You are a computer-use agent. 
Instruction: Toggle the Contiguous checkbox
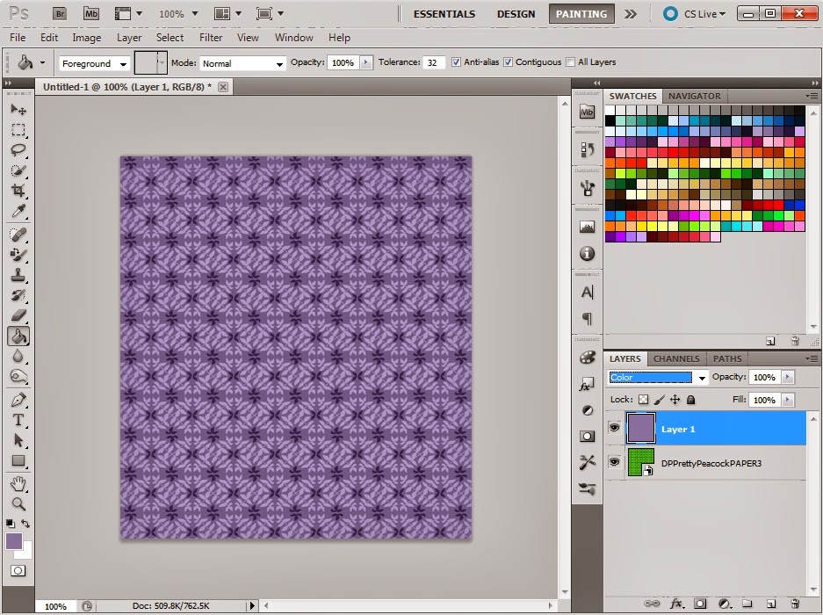pos(508,62)
